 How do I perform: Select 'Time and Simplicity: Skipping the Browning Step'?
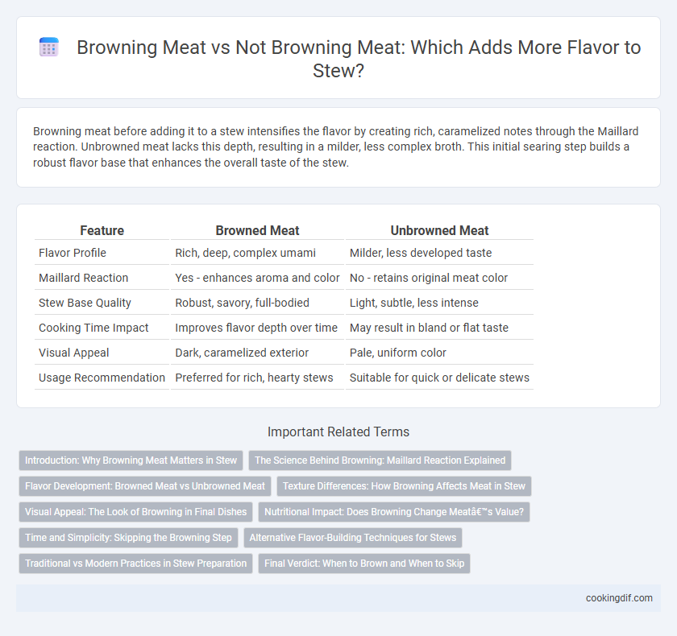tap(128, 538)
